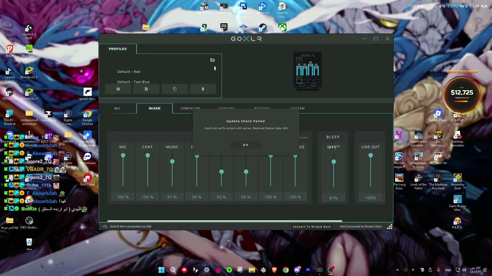Open the PROFILES tab
Viewport: 492px width, 276px height.
coord(118,49)
